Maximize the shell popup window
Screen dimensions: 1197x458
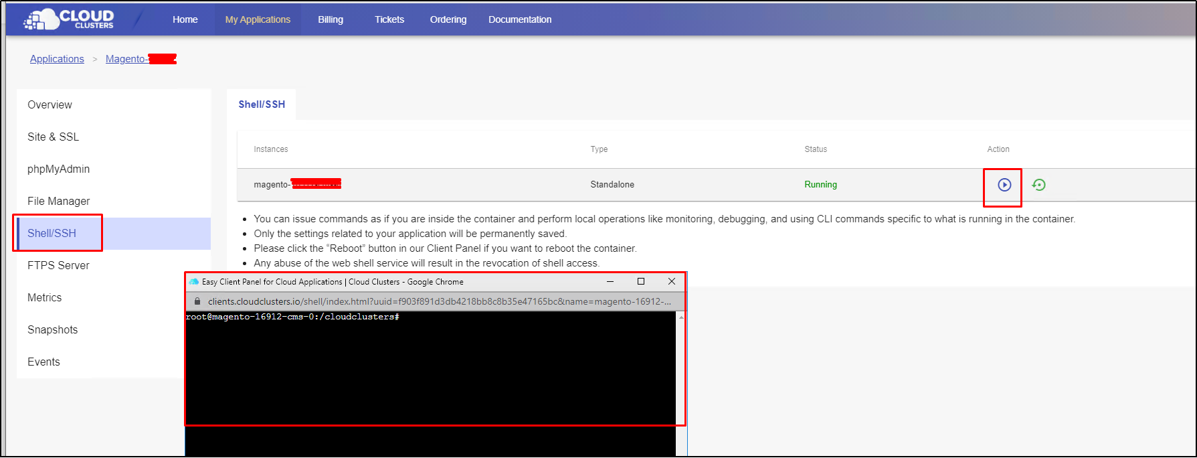tap(640, 282)
